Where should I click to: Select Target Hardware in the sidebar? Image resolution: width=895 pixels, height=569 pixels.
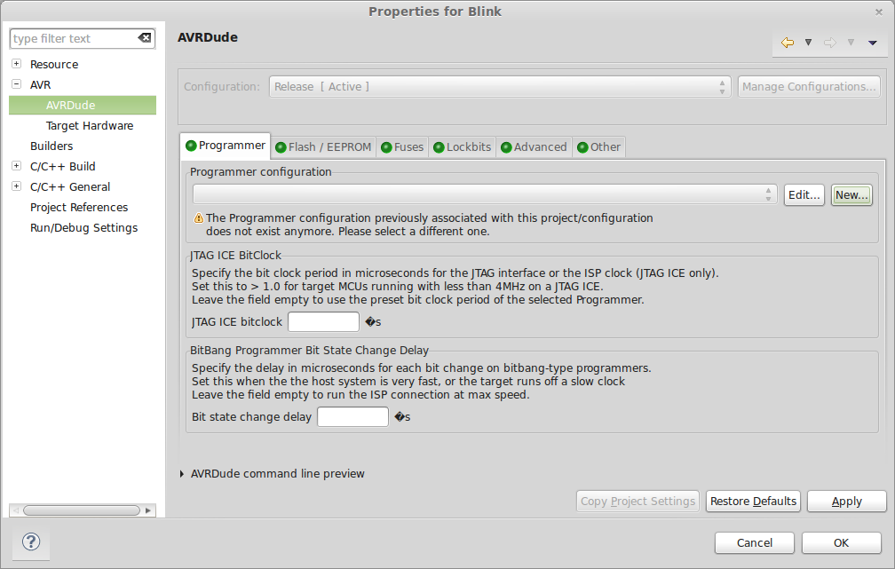point(89,125)
